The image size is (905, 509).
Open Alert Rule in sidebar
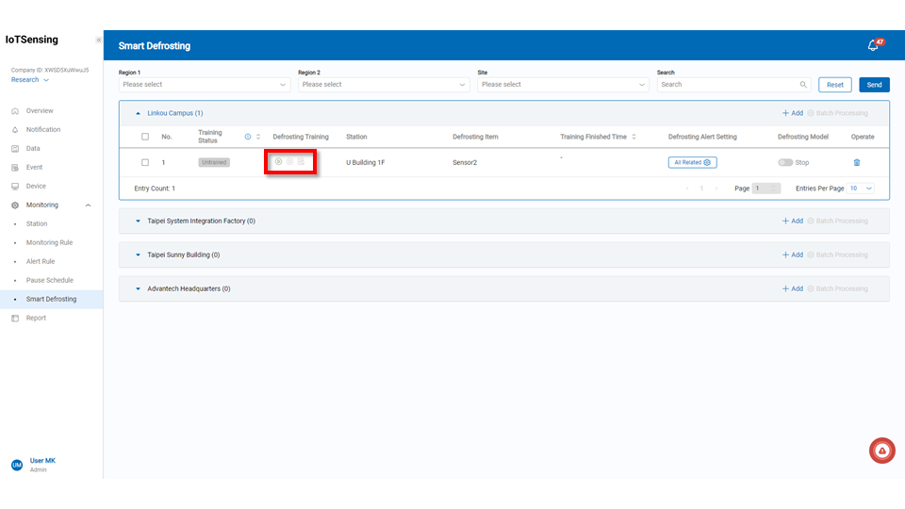tap(41, 261)
